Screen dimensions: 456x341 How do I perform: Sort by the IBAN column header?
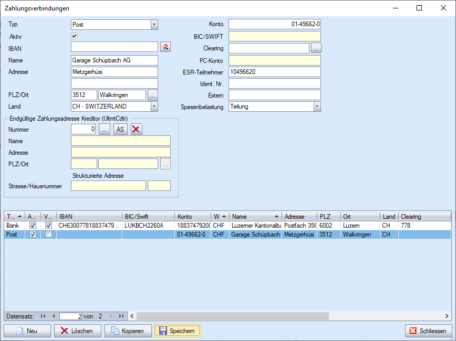pyautogui.click(x=89, y=216)
